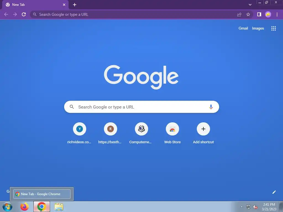Open the Gmail link
Image resolution: width=283 pixels, height=212 pixels.
243,28
